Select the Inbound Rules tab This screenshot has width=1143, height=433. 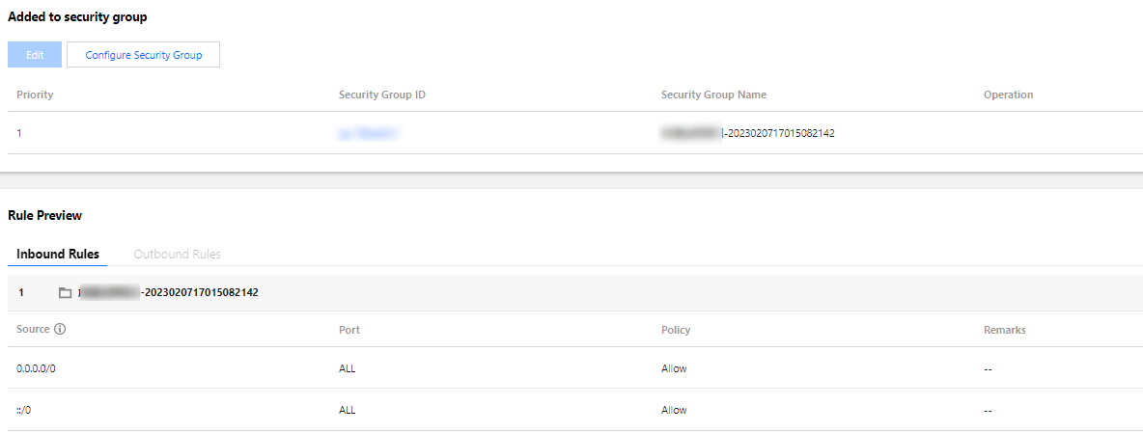(58, 255)
